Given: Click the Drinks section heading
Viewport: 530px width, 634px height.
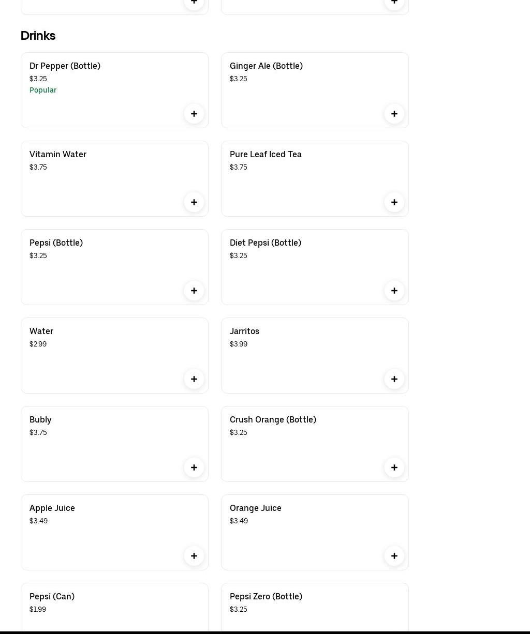Looking at the screenshot, I should coord(38,36).
